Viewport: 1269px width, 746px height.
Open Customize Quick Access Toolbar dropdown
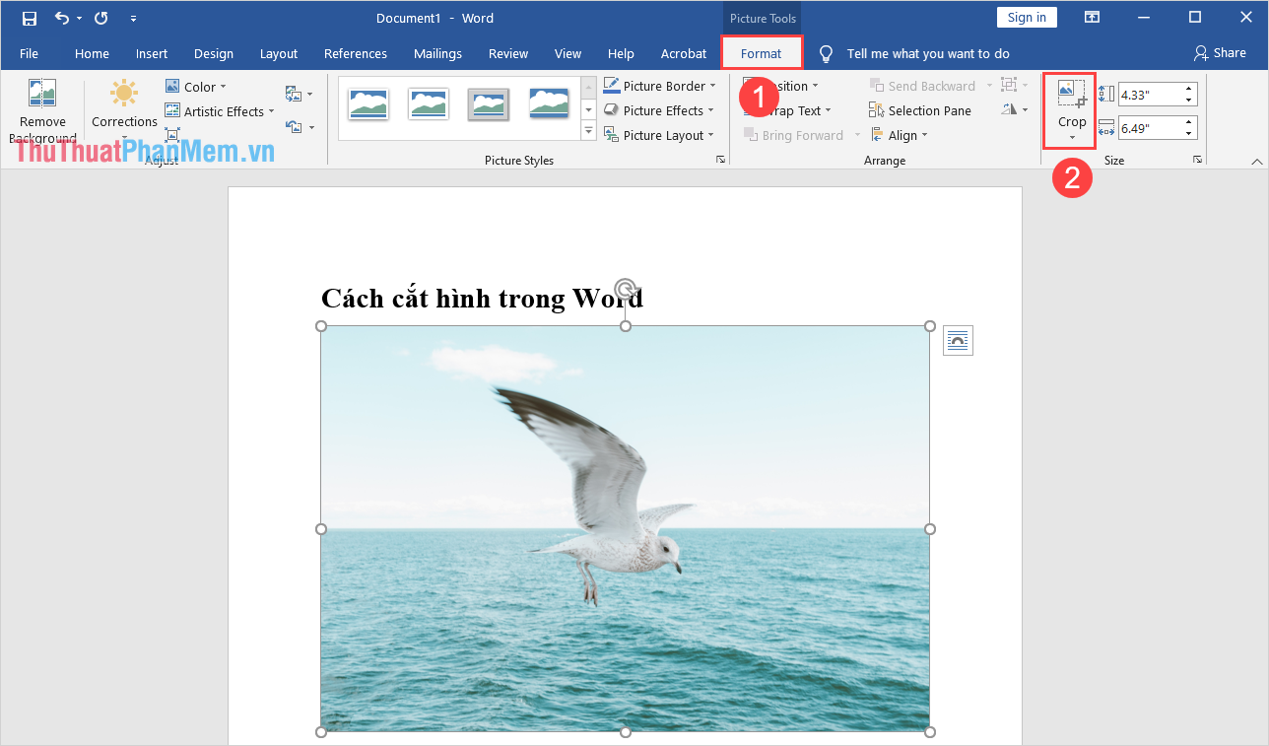tap(133, 19)
